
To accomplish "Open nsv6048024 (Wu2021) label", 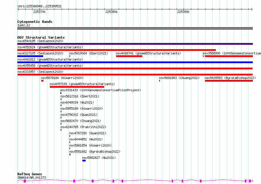I will pyautogui.click(x=77, y=102).
